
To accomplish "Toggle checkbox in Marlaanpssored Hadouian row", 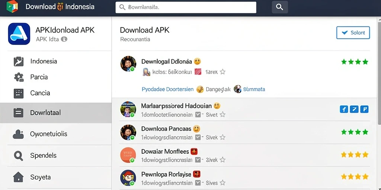I will 198,115.
